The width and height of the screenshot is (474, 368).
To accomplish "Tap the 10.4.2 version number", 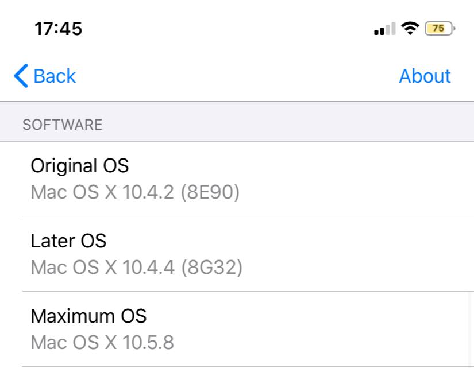I will pos(148,192).
